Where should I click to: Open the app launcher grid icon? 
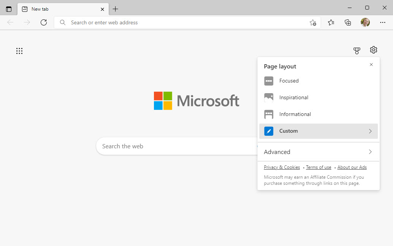[x=19, y=51]
